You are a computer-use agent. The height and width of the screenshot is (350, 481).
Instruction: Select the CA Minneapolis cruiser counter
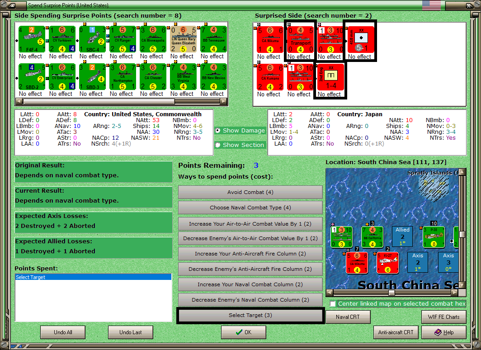pos(153,39)
